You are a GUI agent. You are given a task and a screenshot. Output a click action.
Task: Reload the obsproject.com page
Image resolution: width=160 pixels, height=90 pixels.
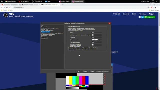tap(7, 8)
